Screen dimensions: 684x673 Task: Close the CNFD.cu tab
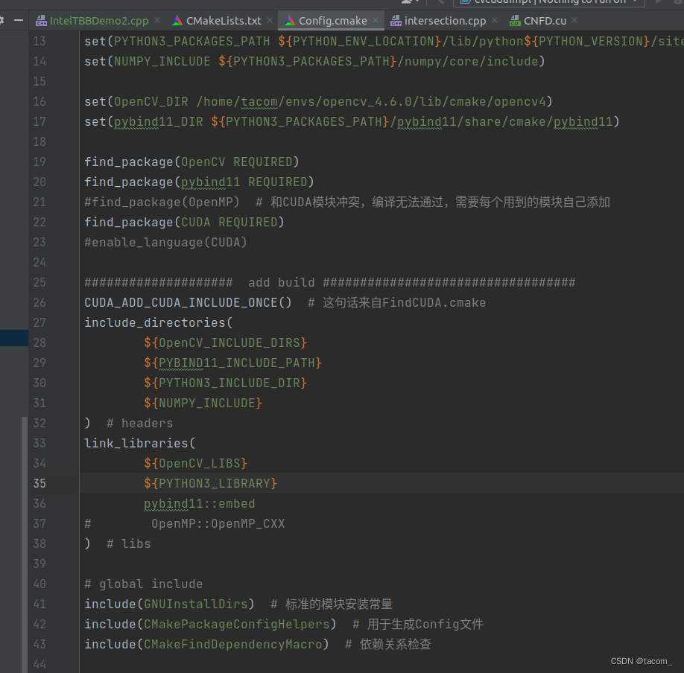tap(574, 20)
